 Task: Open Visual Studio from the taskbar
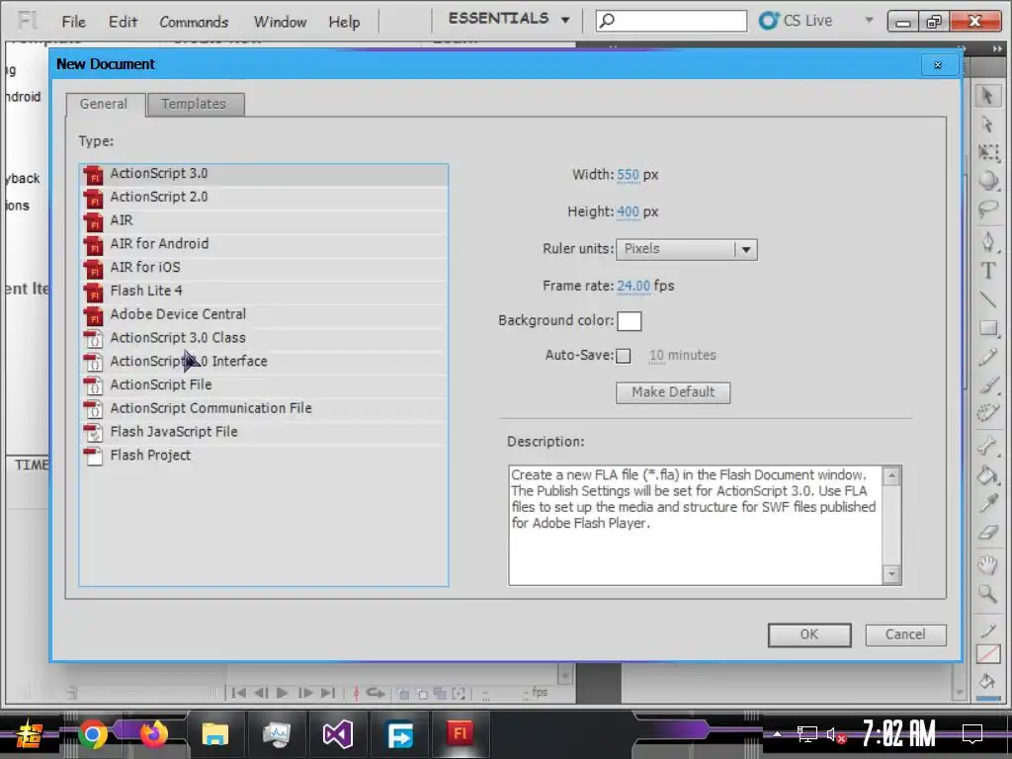click(338, 734)
